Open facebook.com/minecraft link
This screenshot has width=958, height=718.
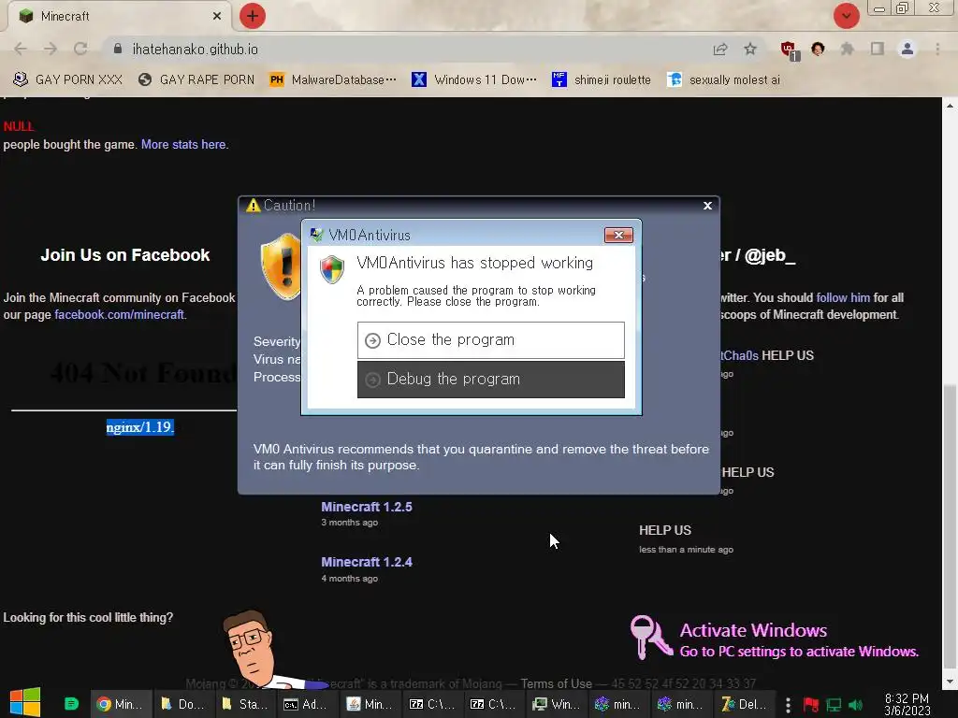(121, 314)
